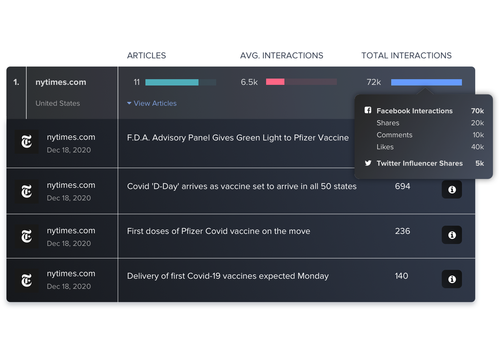500x362 pixels.
Task: Click the Facebook icon in the tooltip
Action: click(368, 111)
